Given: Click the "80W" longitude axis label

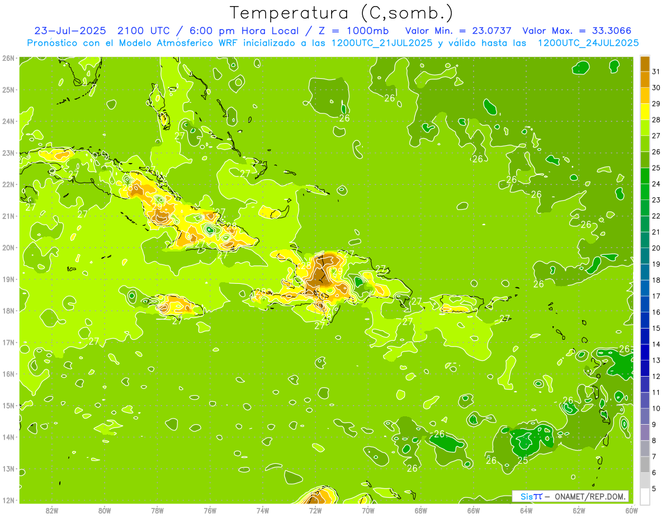Looking at the screenshot, I should 105,510.
